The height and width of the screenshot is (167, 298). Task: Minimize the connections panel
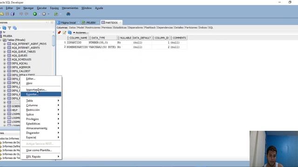click(52, 22)
